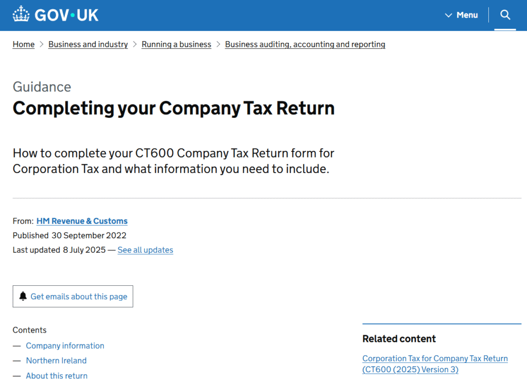Expand the Menu chevron dropdown

(x=448, y=15)
